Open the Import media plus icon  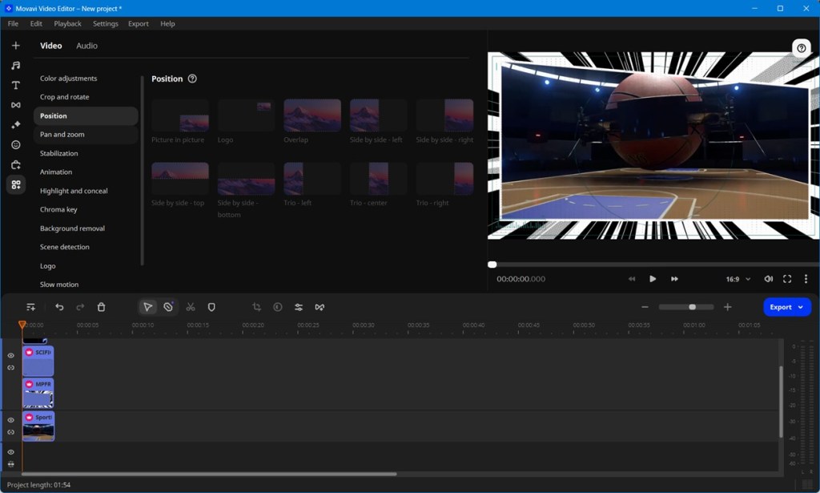(16, 46)
